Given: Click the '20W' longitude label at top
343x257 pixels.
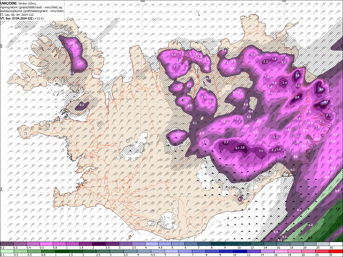Looking at the screenshot, I should point(143,1).
